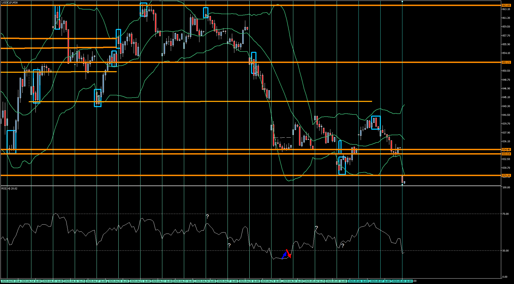
Task: Click the 857.70 price scale value
Action: point(506,35)
